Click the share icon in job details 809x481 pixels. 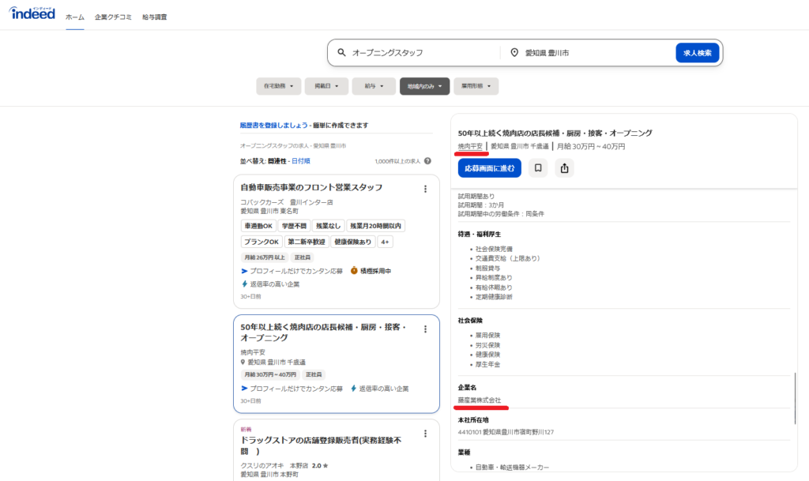pyautogui.click(x=564, y=167)
